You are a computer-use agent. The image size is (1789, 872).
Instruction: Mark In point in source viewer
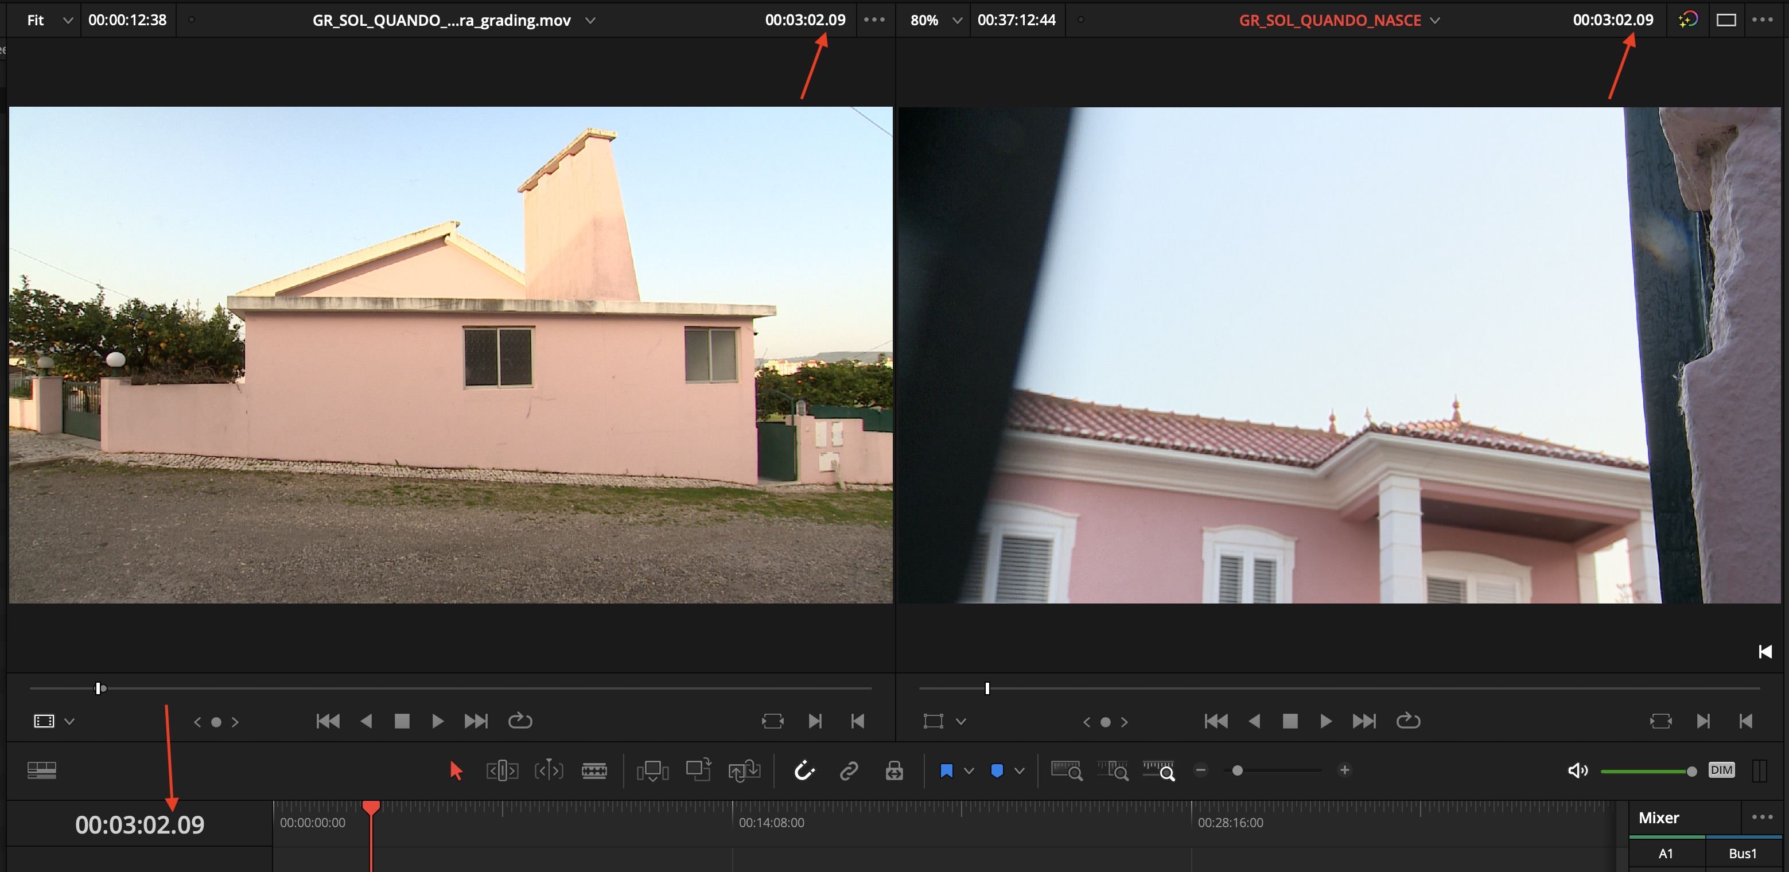pyautogui.click(x=815, y=721)
